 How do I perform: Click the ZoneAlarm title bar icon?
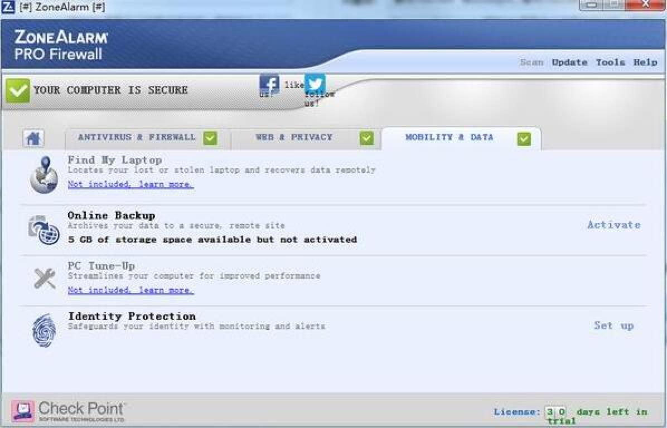(8, 7)
